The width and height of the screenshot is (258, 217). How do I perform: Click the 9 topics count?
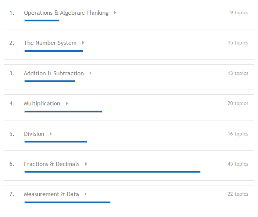pyautogui.click(x=239, y=12)
